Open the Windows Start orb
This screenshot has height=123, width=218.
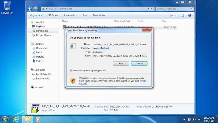pyautogui.click(x=5, y=119)
